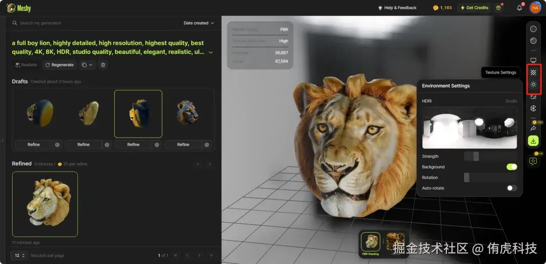Select the first draft thumbnail

pos(38,114)
